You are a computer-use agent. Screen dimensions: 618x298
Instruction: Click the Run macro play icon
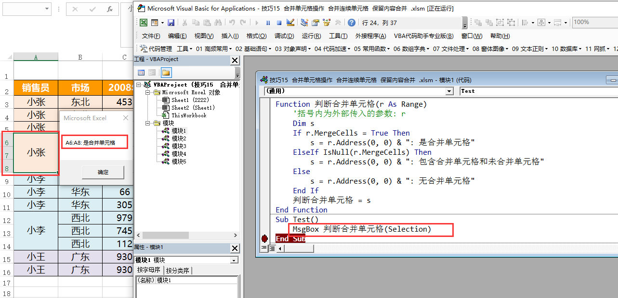coord(257,23)
